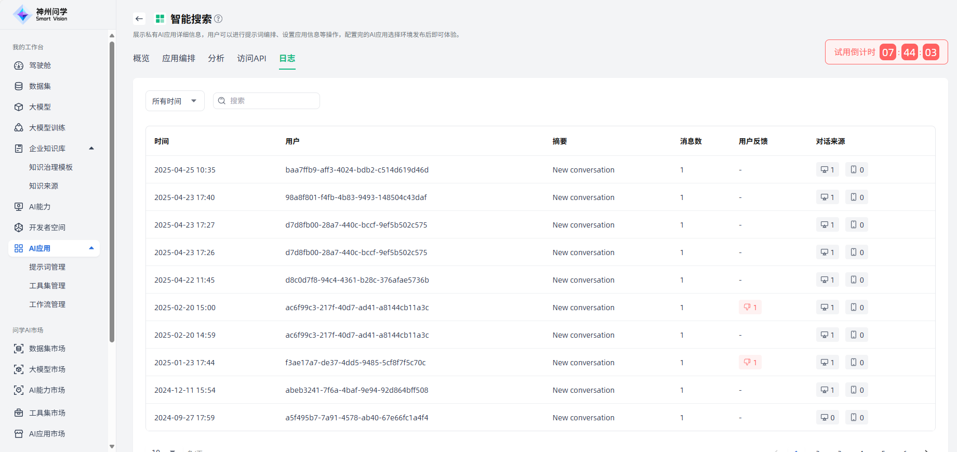
Task: Click the desktop source badge on the 2025-04-25 10:35 row
Action: pyautogui.click(x=827, y=170)
